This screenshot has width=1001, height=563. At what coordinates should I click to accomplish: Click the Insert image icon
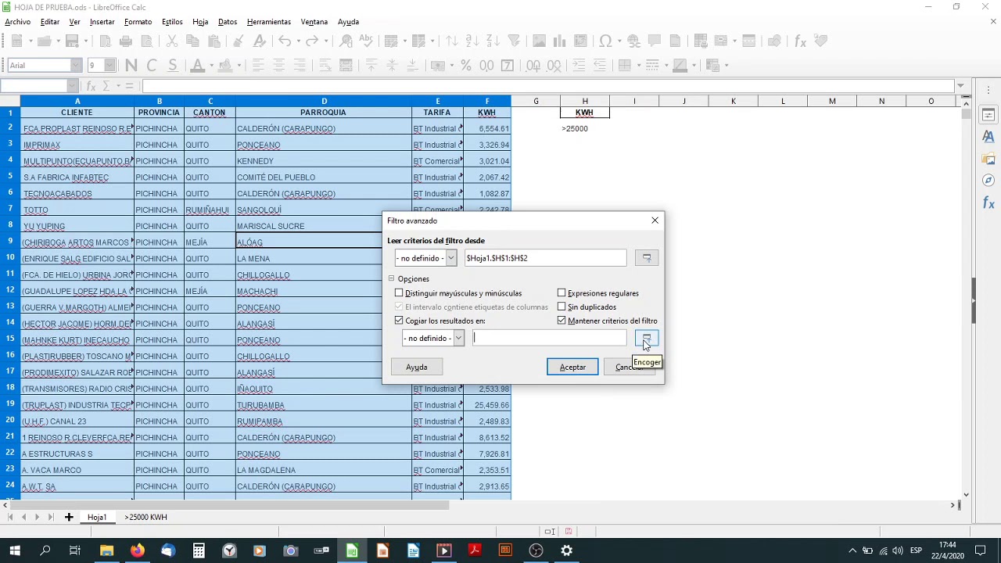pyautogui.click(x=539, y=41)
